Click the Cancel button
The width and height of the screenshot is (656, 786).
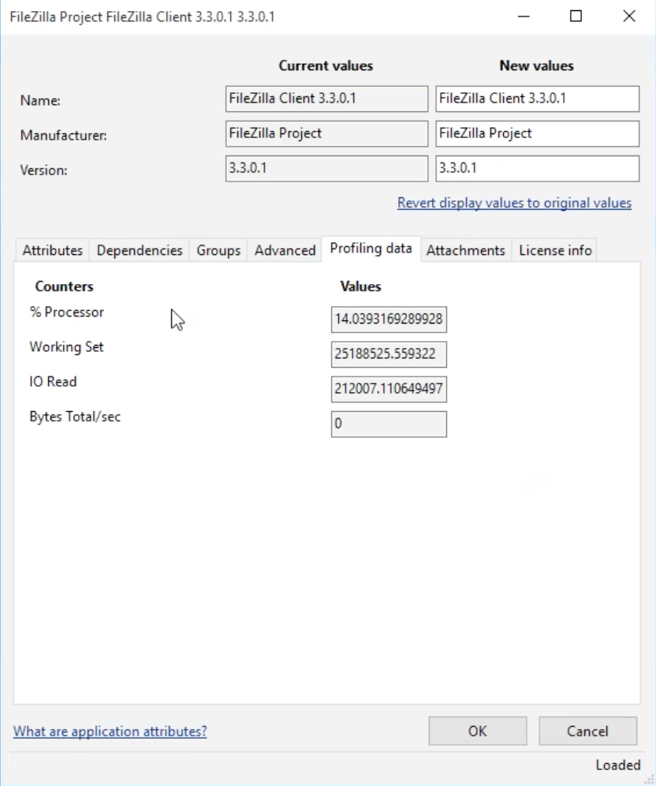(588, 731)
